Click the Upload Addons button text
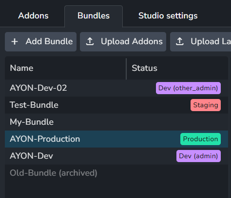 click(x=132, y=41)
